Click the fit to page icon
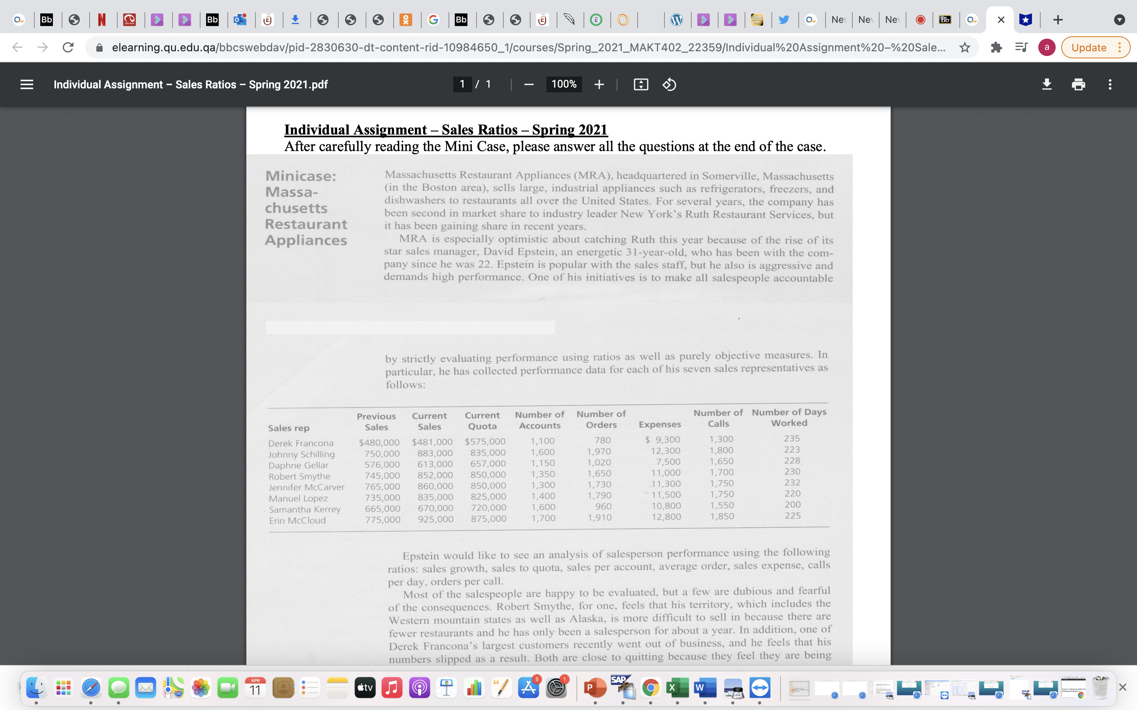Image resolution: width=1137 pixels, height=710 pixels. pos(641,84)
